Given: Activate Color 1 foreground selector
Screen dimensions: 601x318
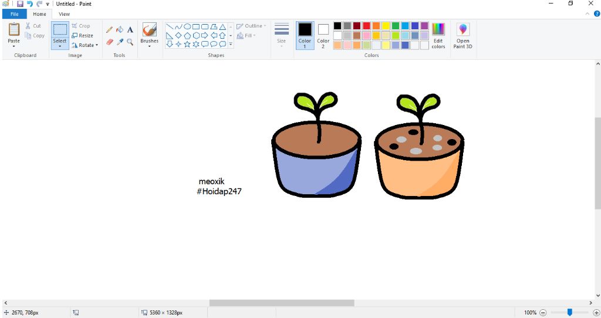Looking at the screenshot, I should pyautogui.click(x=305, y=35).
